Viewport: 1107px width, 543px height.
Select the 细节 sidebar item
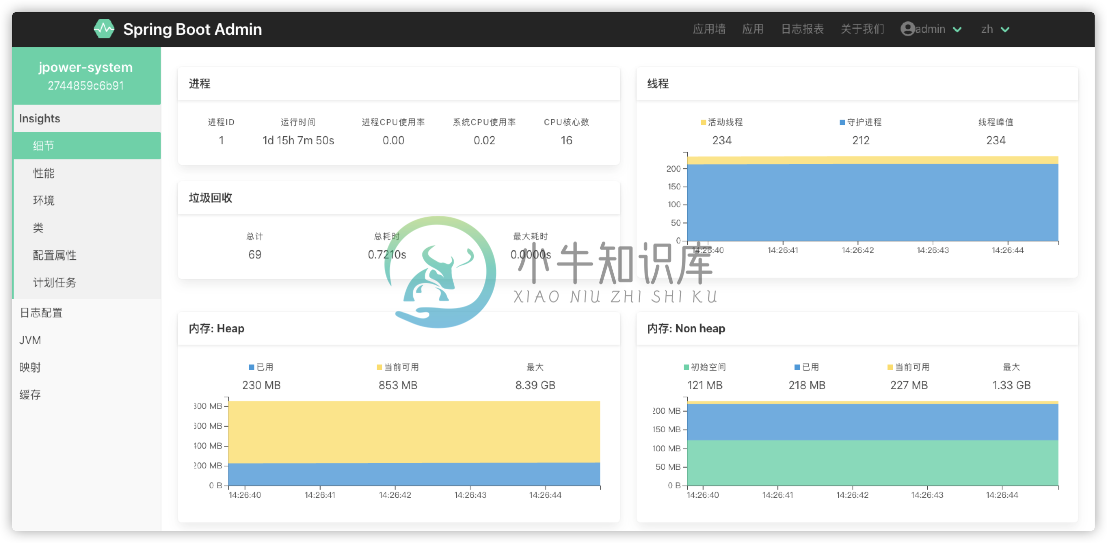tap(87, 146)
